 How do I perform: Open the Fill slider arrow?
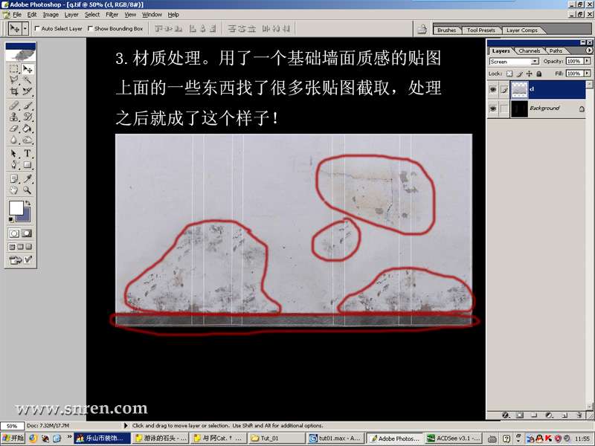[588, 73]
